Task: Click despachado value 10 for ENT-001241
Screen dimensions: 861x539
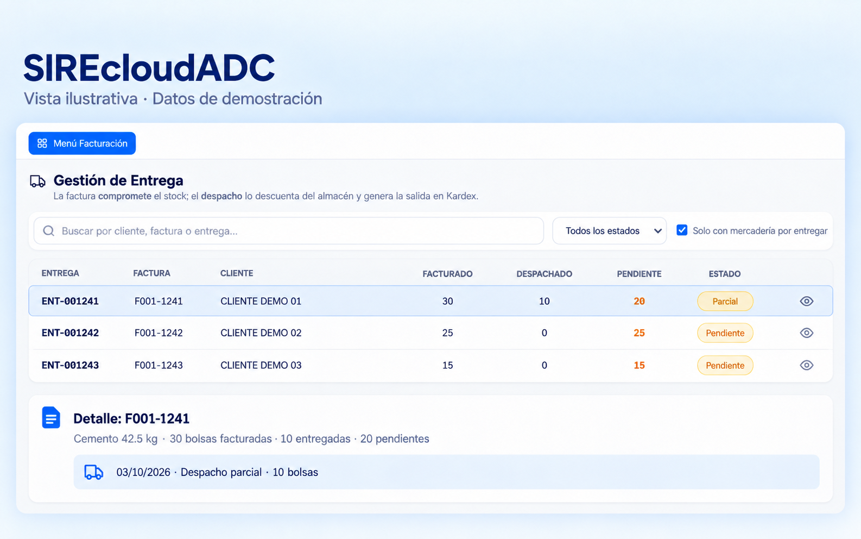Action: 544,301
